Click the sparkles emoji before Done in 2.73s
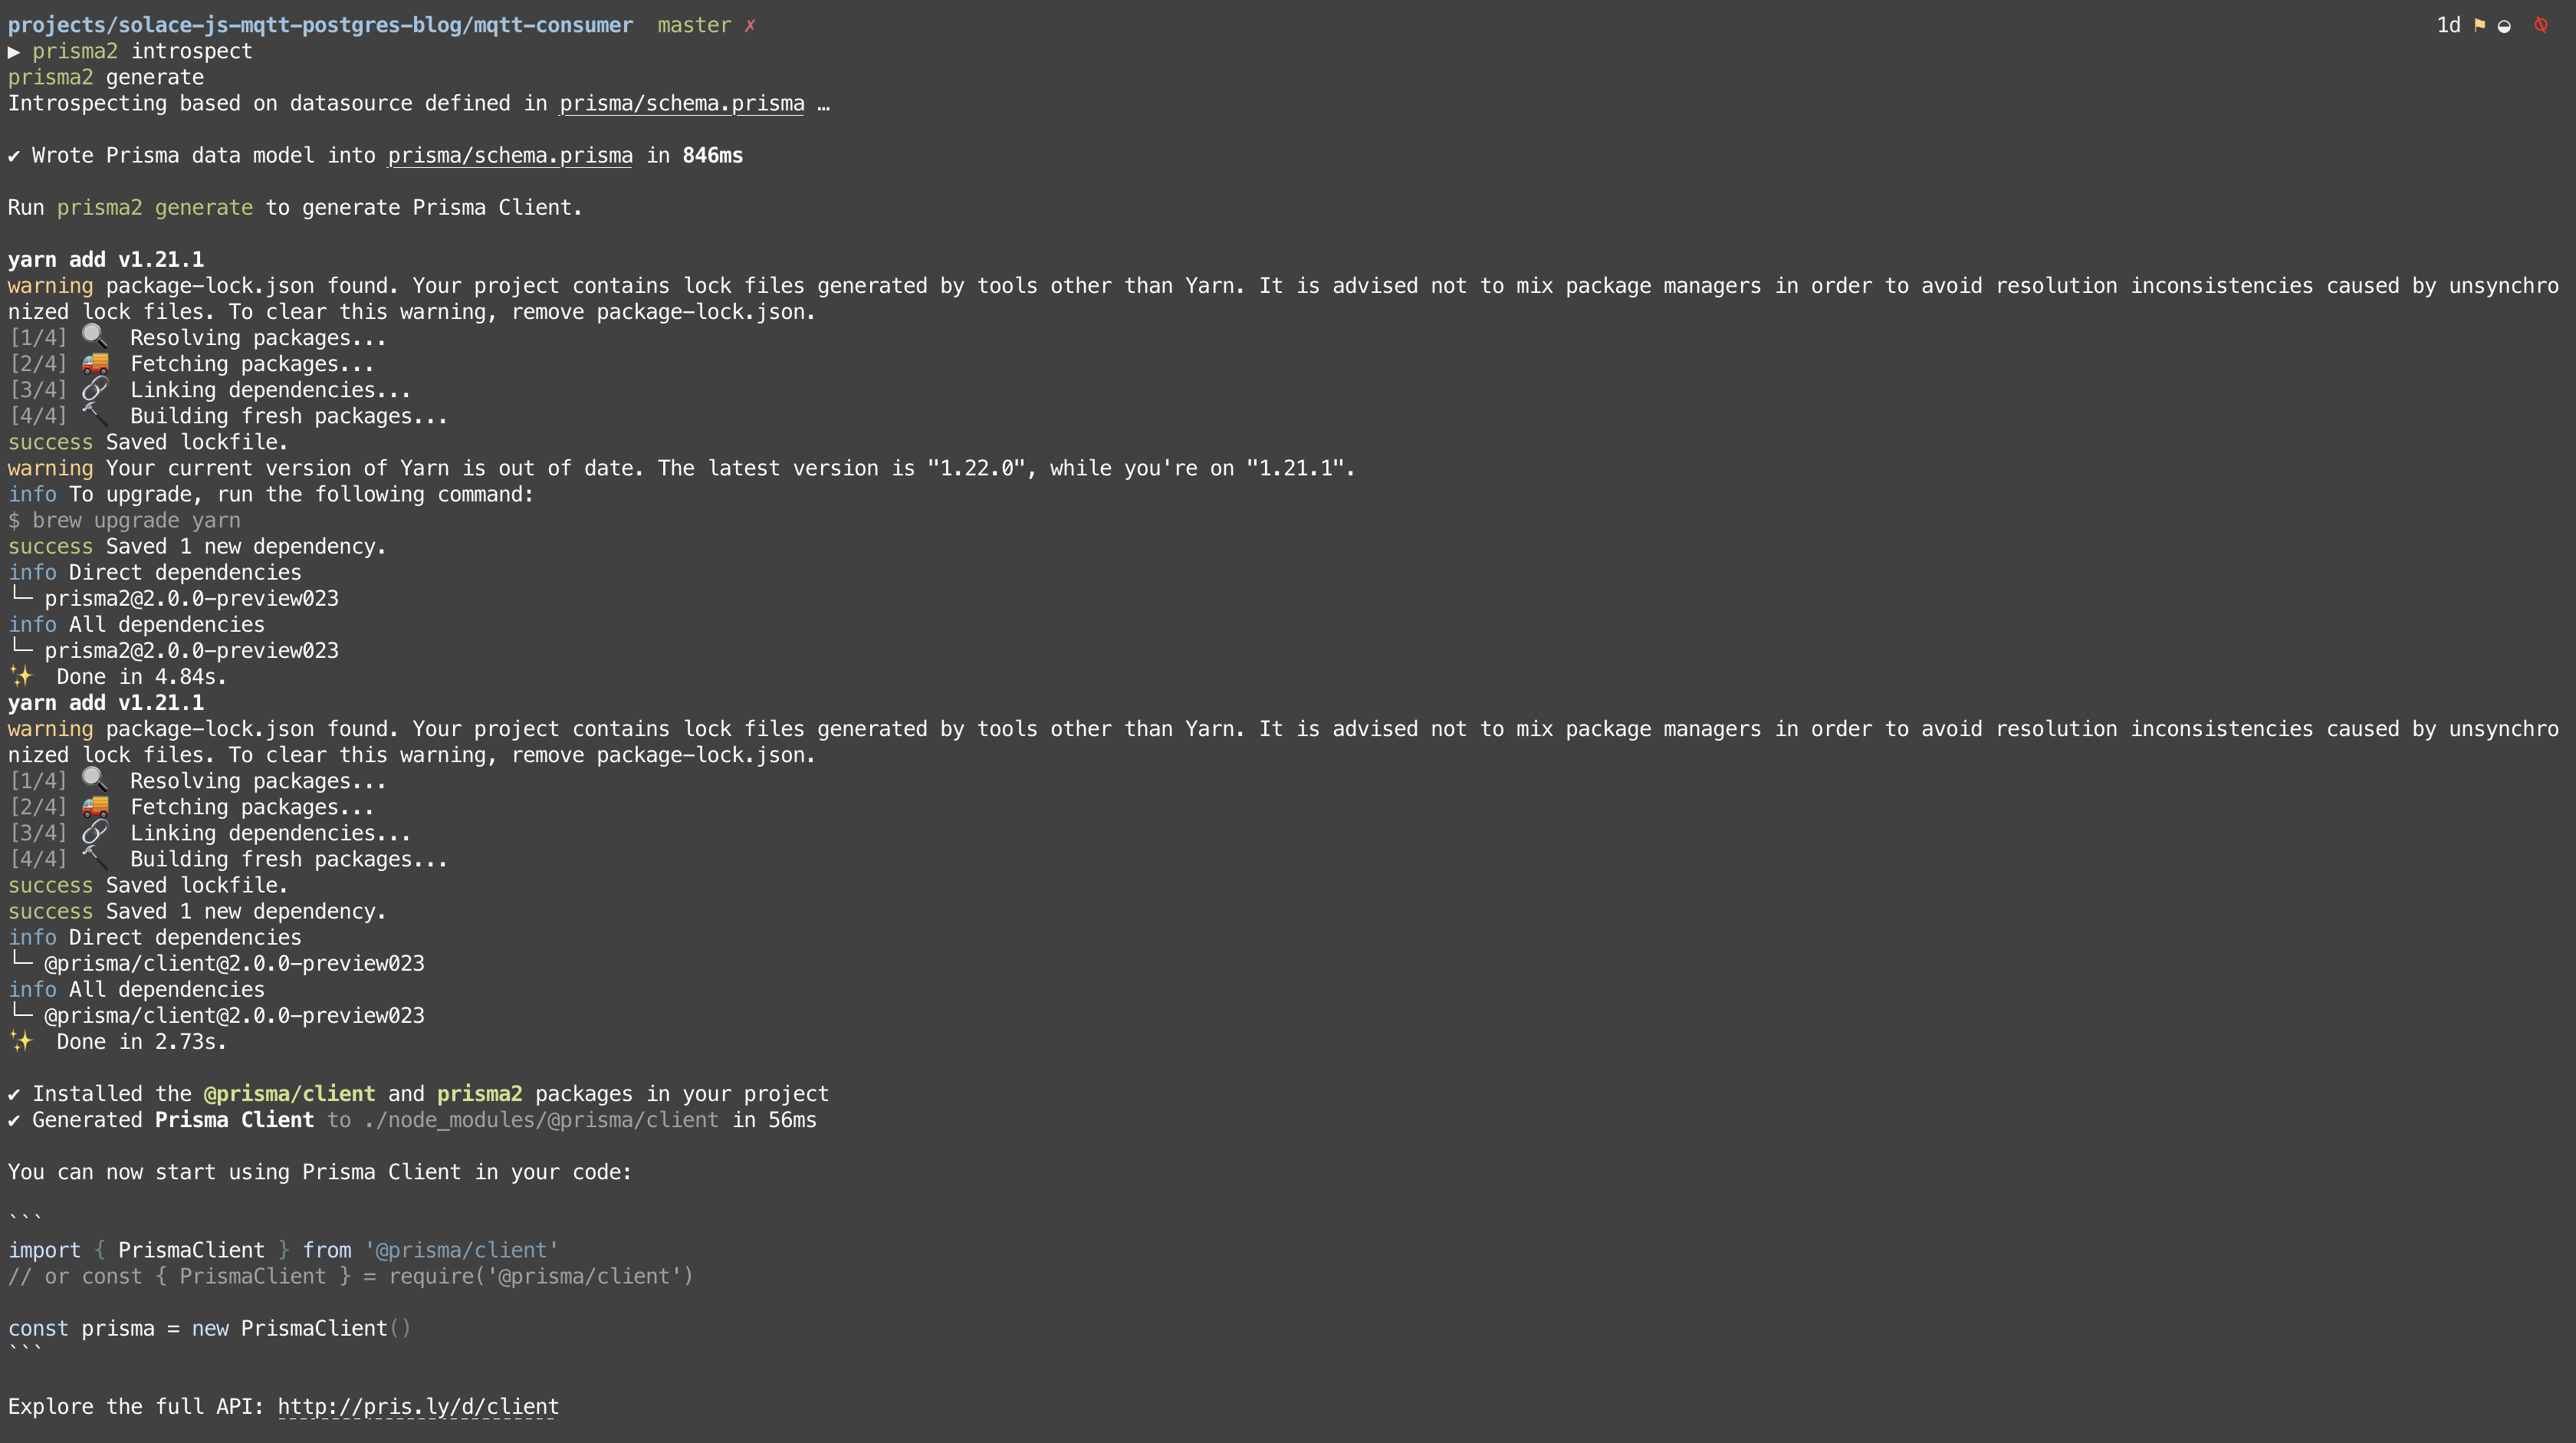Viewport: 2576px width, 1443px height. point(21,1041)
